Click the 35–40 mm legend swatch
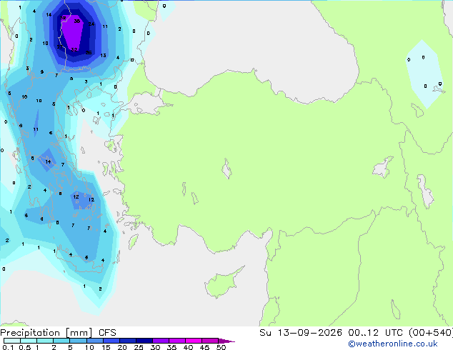 176,341
